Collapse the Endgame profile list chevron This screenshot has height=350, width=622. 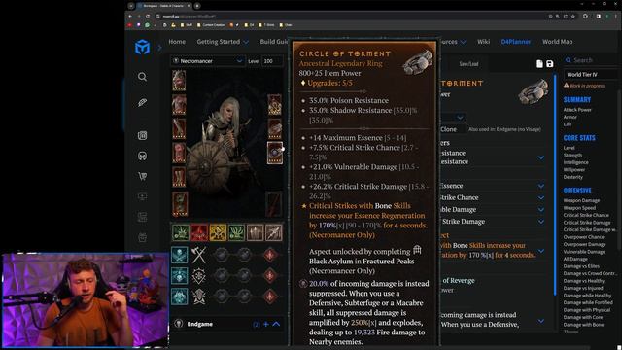point(276,324)
